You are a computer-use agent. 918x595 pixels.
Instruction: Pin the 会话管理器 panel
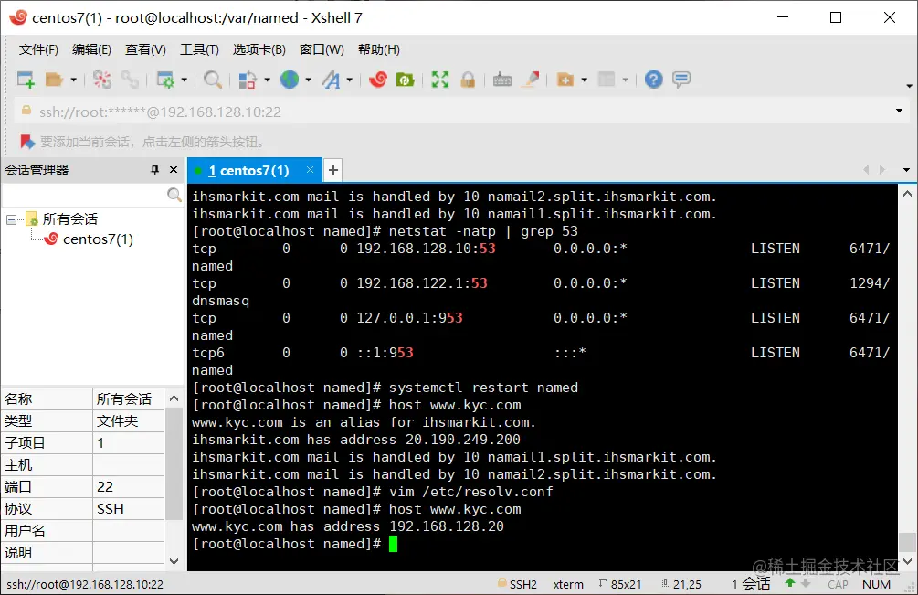pyautogui.click(x=154, y=170)
